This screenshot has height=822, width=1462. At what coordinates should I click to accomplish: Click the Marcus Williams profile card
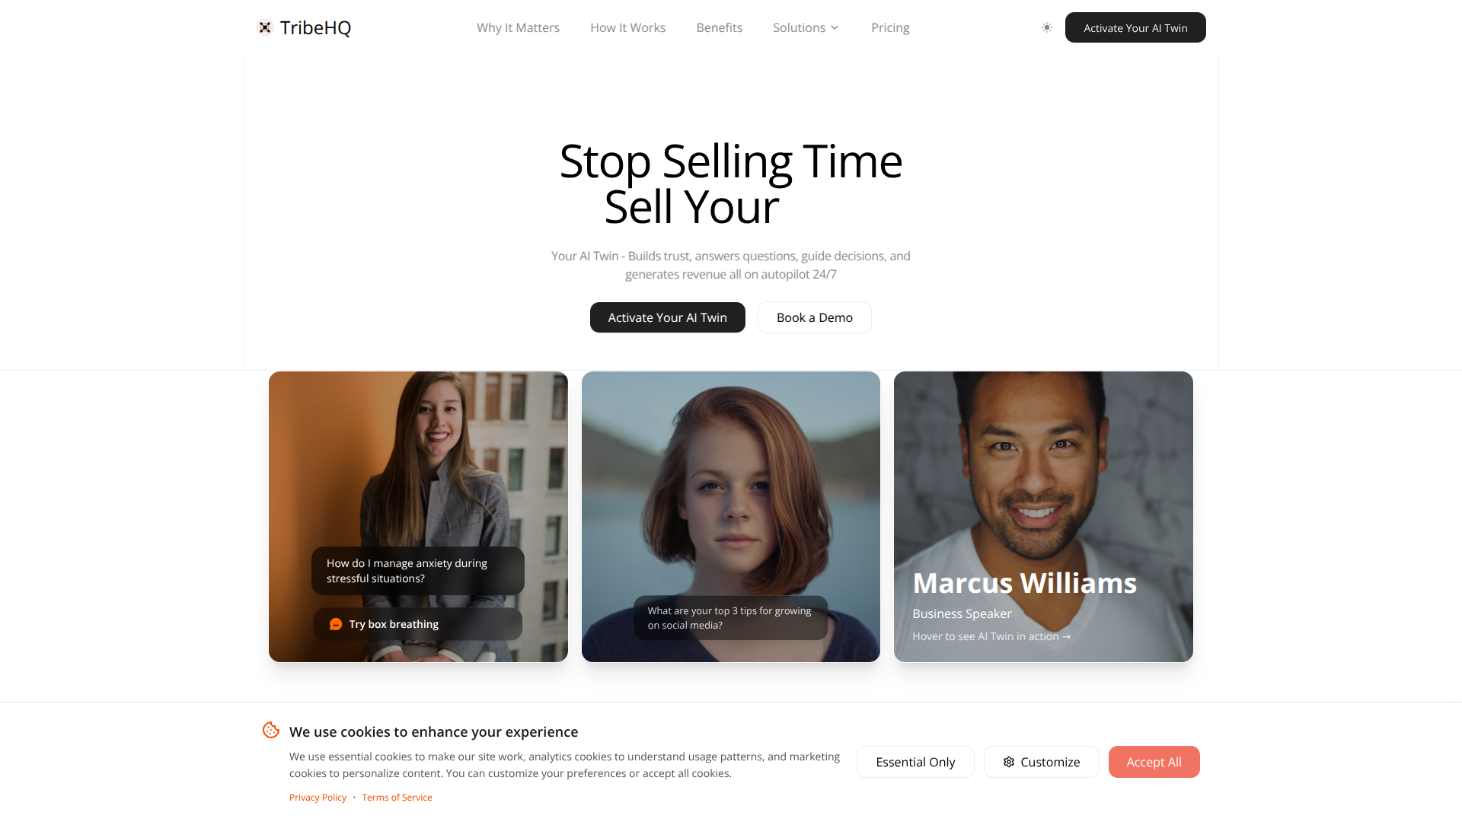[x=1043, y=517]
